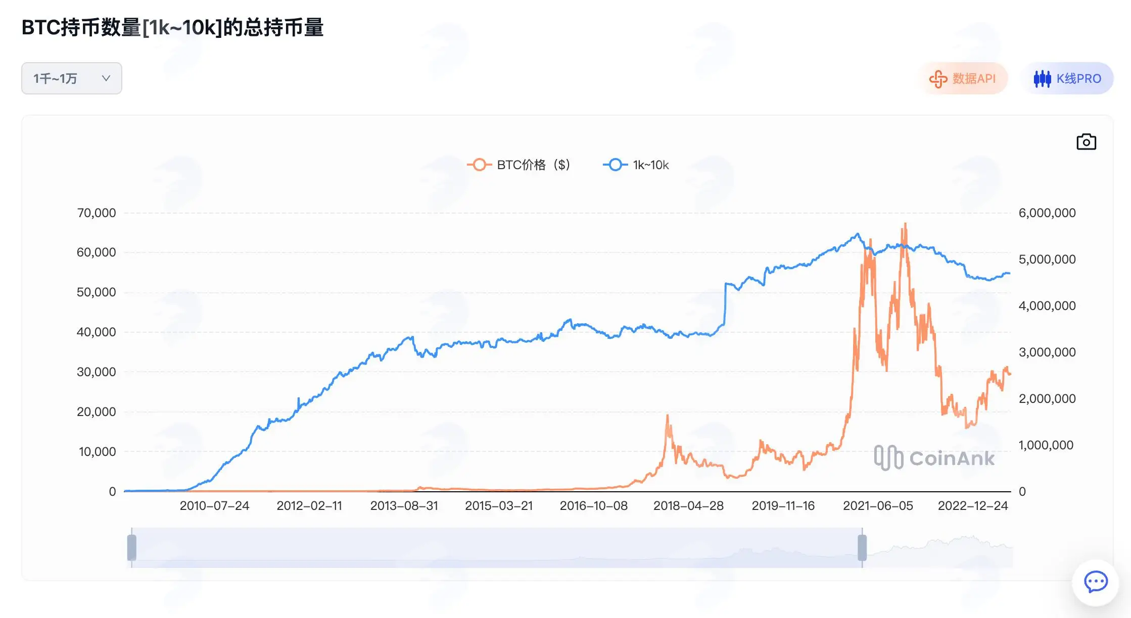The width and height of the screenshot is (1131, 618).
Task: Expand dropdown using the chevron arrow
Action: [x=106, y=78]
